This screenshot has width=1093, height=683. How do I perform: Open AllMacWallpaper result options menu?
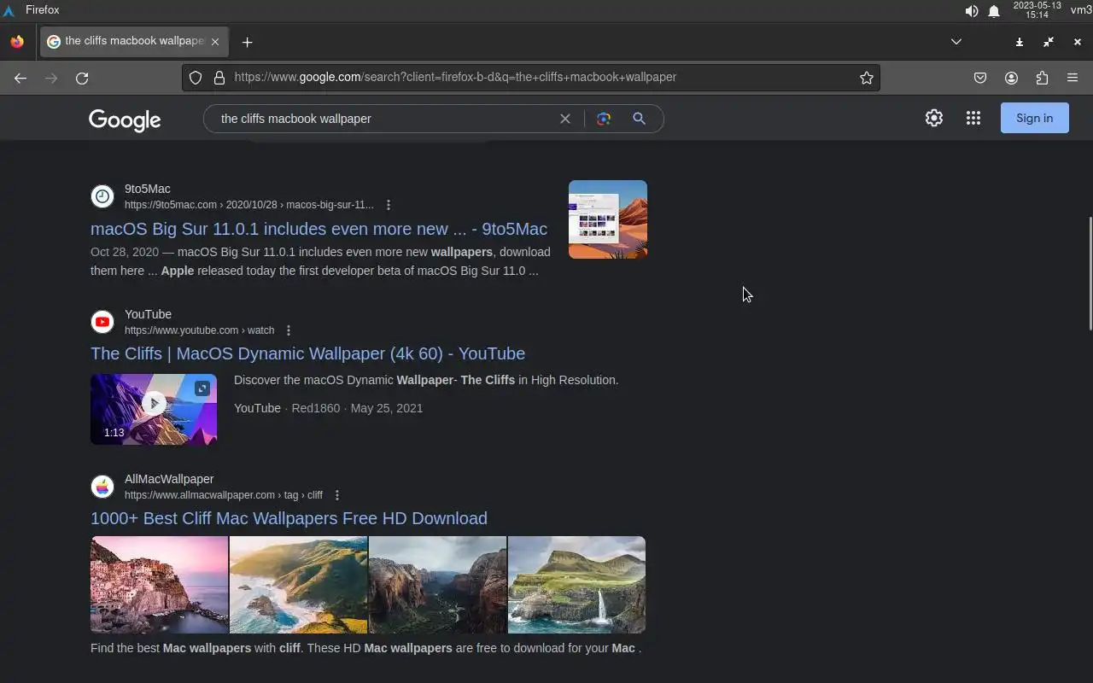(337, 495)
